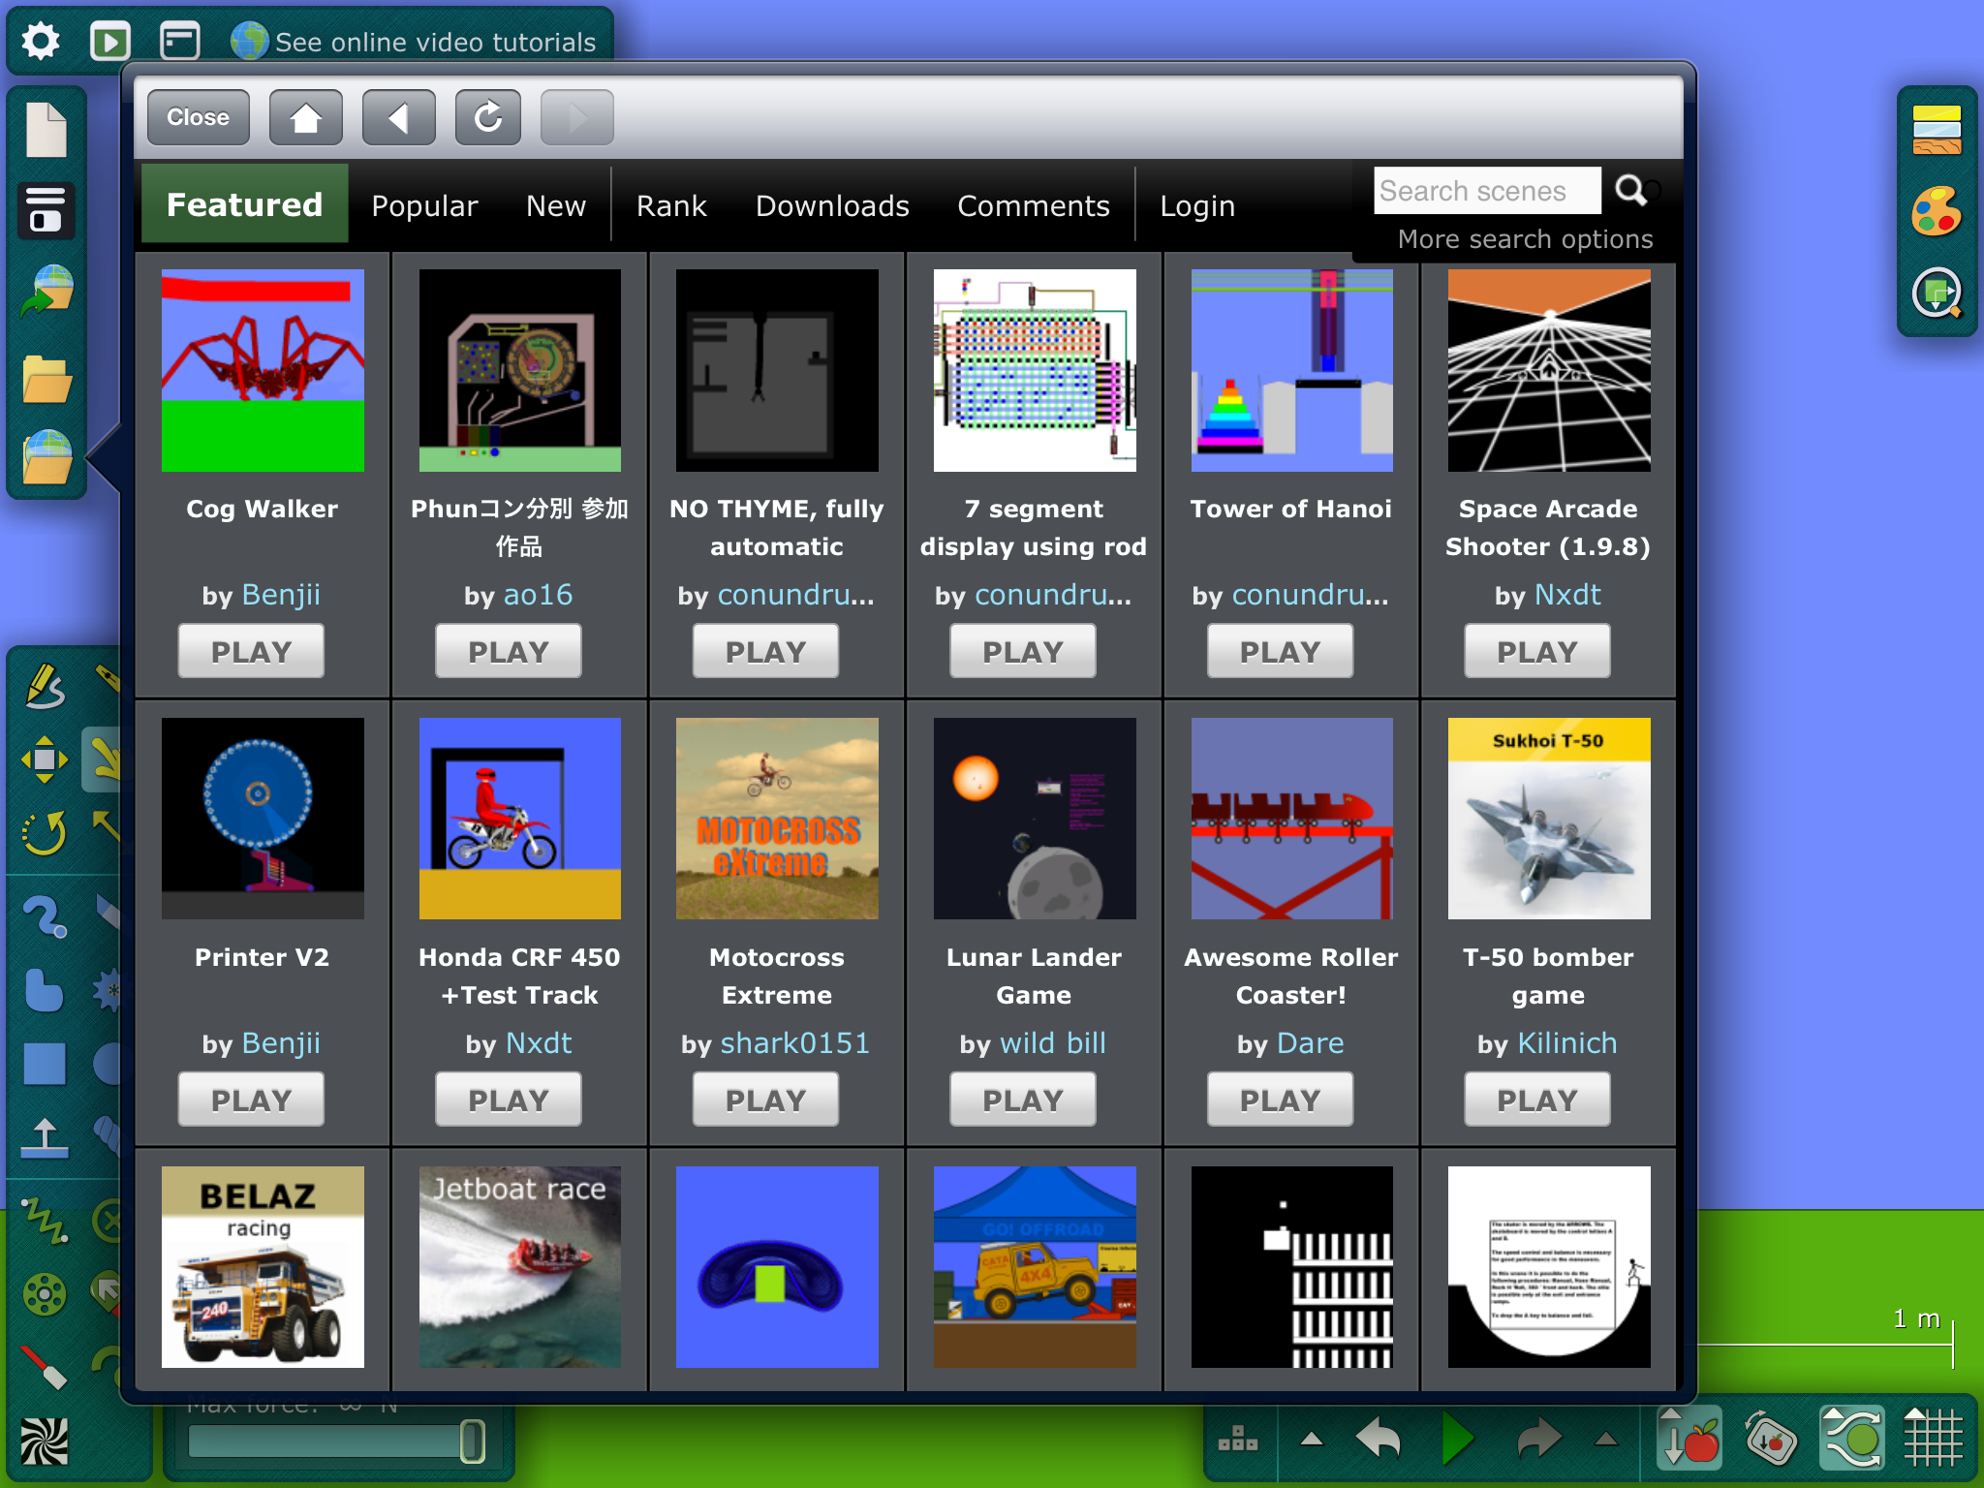Play the Cog Walker scene

[x=251, y=651]
